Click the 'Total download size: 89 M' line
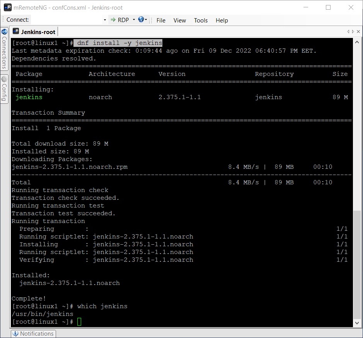Image resolution: width=363 pixels, height=338 pixels. (x=60, y=144)
